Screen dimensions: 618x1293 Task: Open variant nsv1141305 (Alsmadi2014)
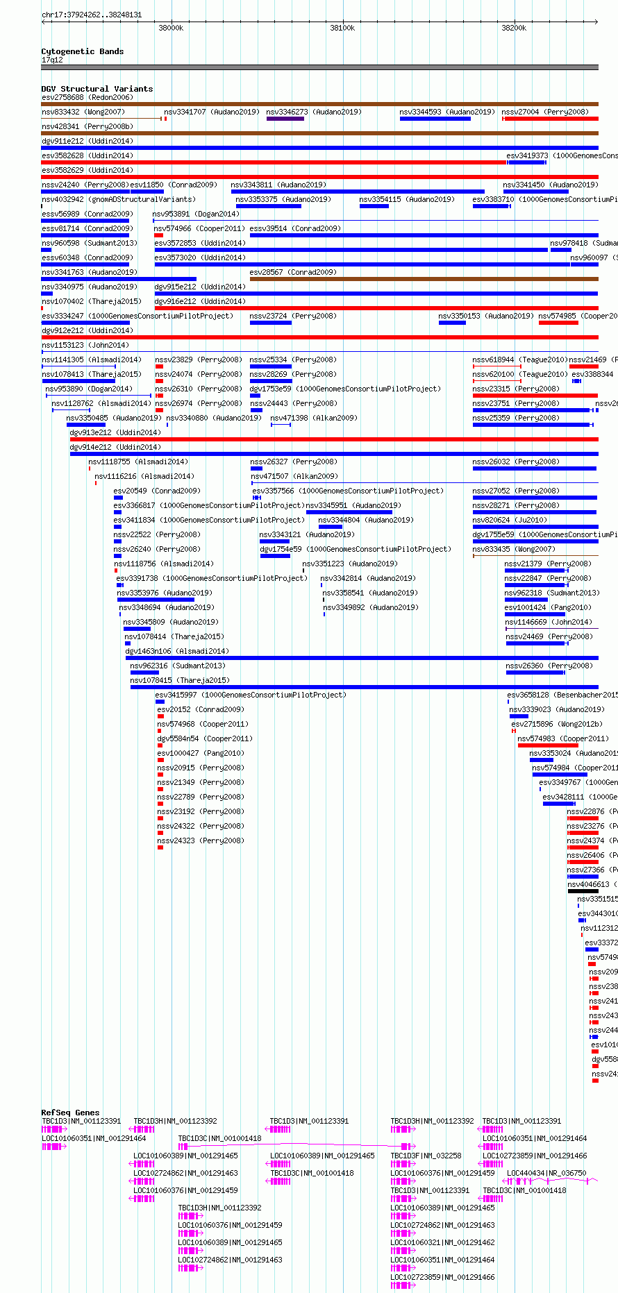pos(92,360)
